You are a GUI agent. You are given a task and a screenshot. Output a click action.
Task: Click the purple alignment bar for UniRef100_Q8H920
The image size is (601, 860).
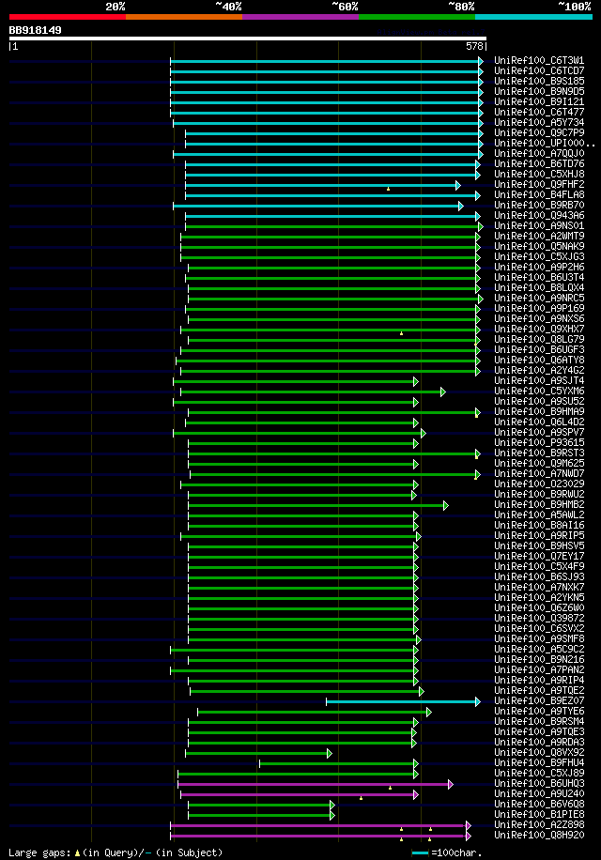[x=320, y=836]
